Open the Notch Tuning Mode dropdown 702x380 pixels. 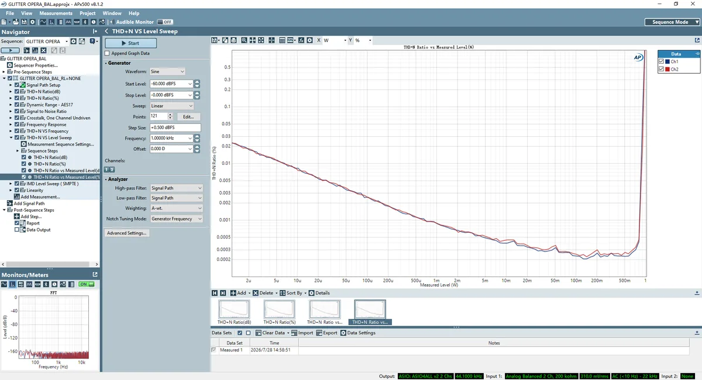coord(175,219)
